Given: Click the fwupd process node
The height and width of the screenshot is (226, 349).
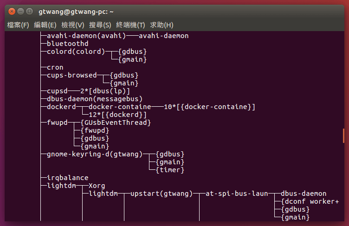Looking at the screenshot, I should 57,123.
